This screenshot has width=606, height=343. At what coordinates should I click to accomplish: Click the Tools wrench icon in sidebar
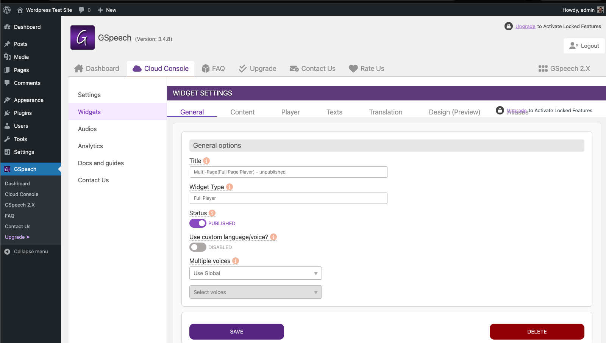click(x=7, y=139)
